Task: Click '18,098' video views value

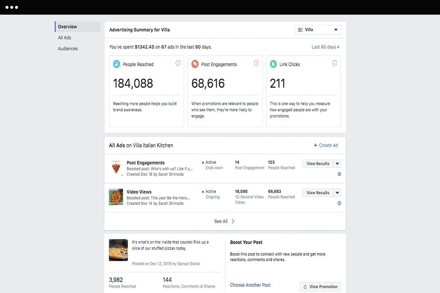Action: 241,192
